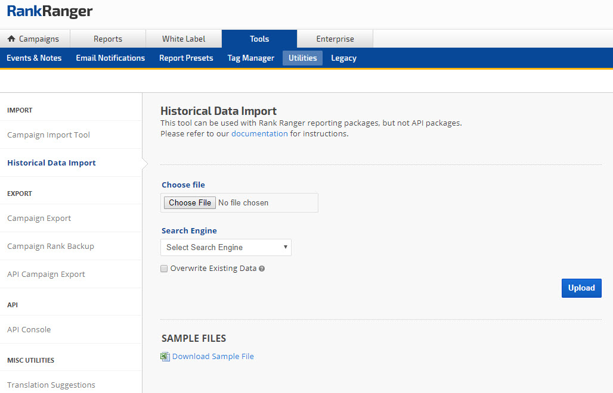Image resolution: width=613 pixels, height=393 pixels.
Task: Click the help icon beside Overwrite Existing Data
Action: [x=262, y=269]
